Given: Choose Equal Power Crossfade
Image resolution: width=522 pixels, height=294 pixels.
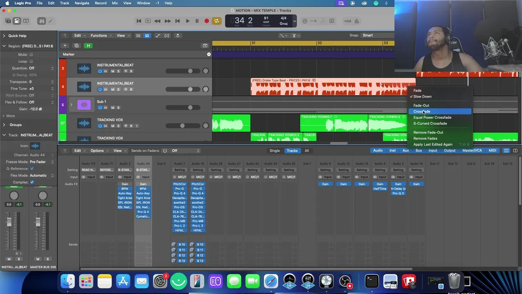Looking at the screenshot, I should pyautogui.click(x=432, y=118).
